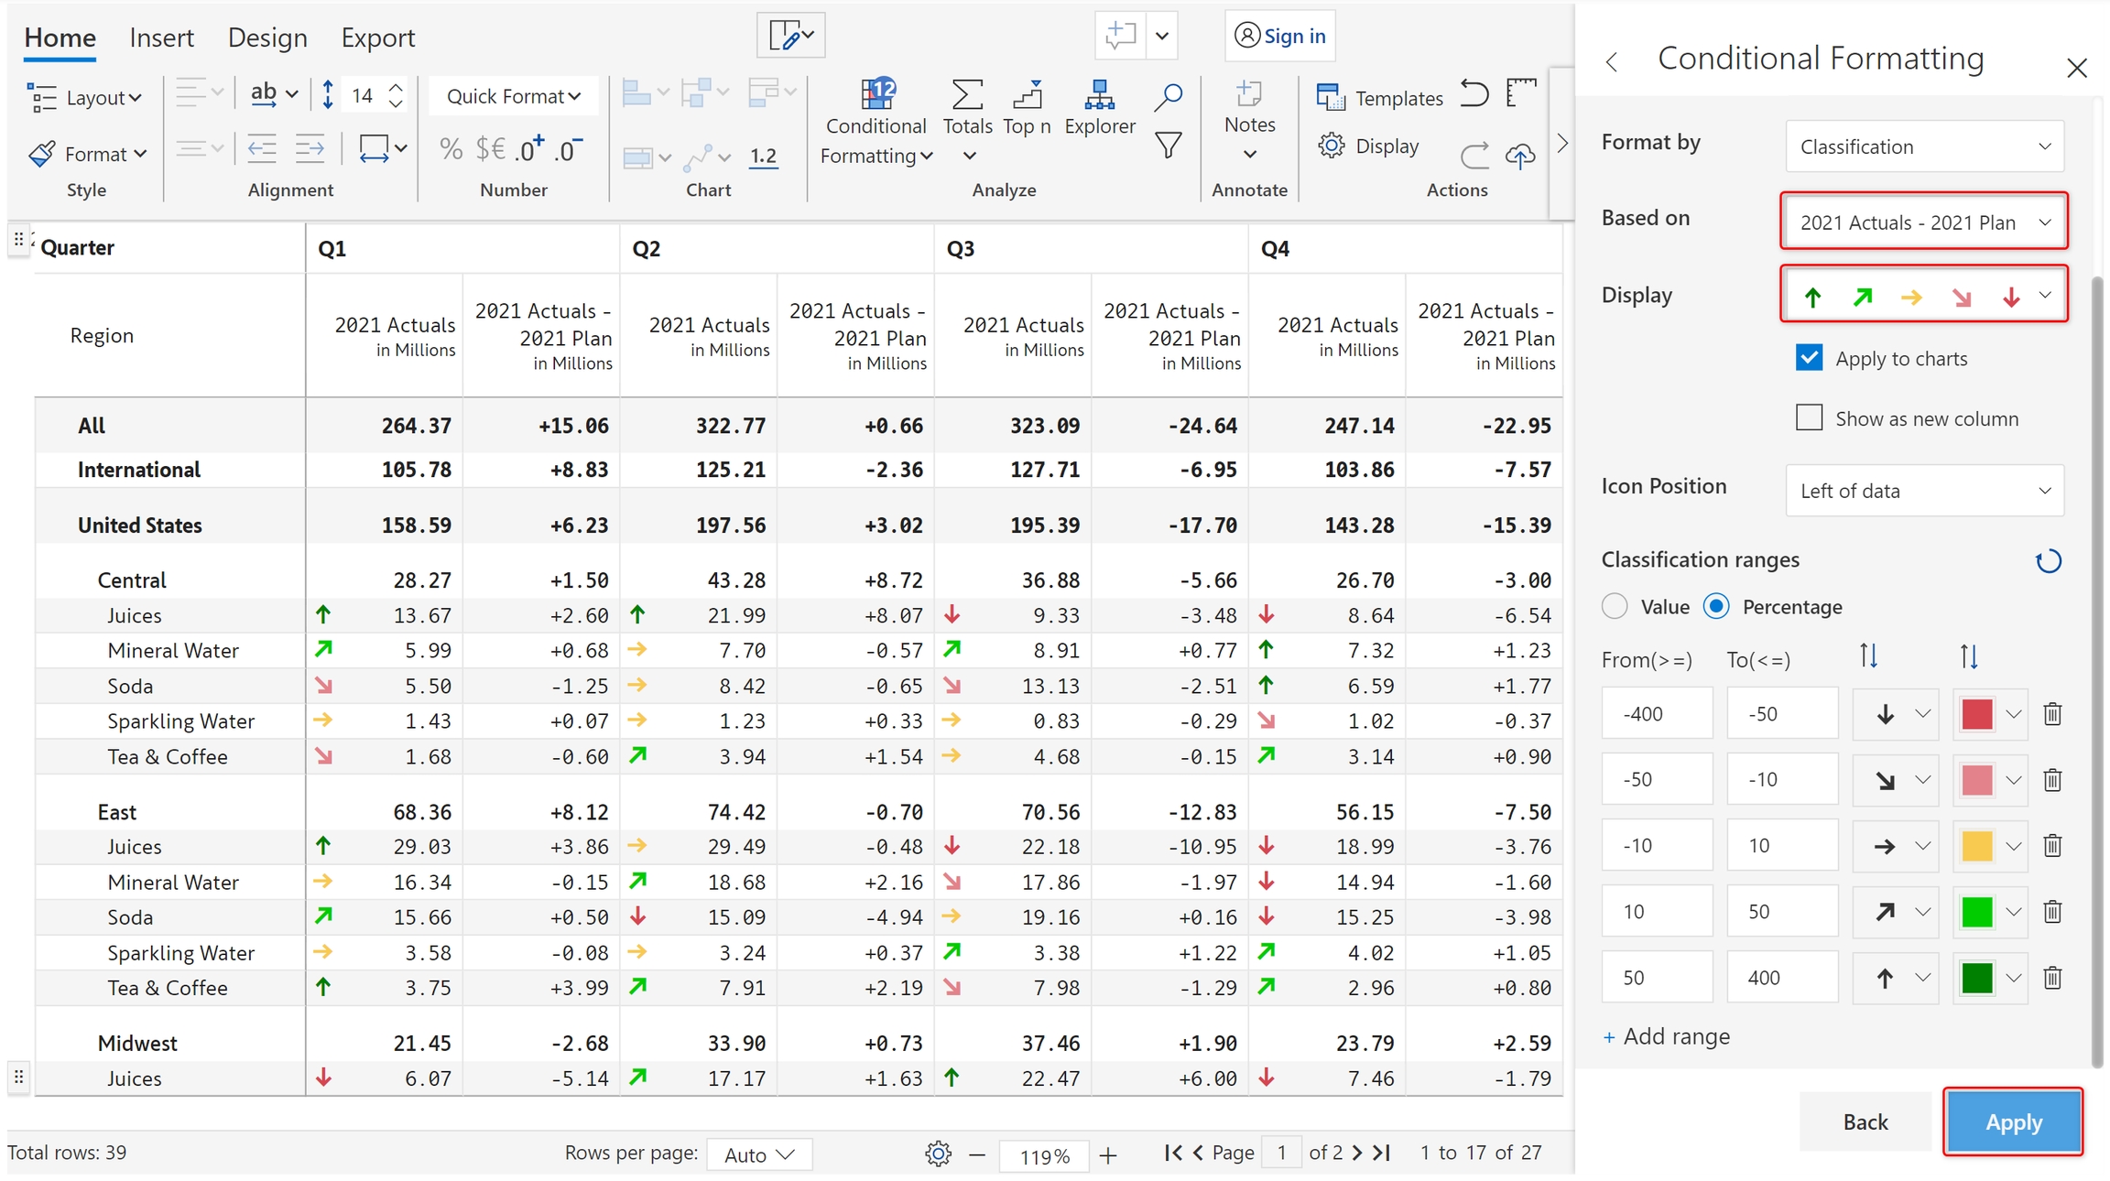The height and width of the screenshot is (1181, 2110).
Task: Uncheck Apply to charts checkbox
Action: (x=1809, y=358)
